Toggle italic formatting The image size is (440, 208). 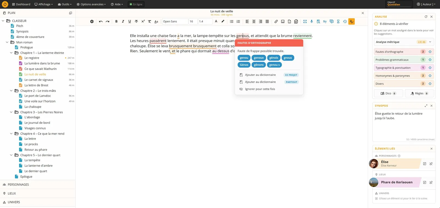pyautogui.click(x=123, y=21)
